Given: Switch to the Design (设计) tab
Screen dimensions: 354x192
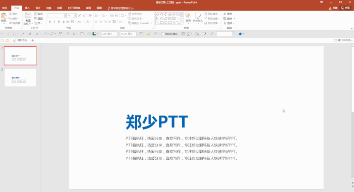Looking at the screenshot, I should point(38,8).
